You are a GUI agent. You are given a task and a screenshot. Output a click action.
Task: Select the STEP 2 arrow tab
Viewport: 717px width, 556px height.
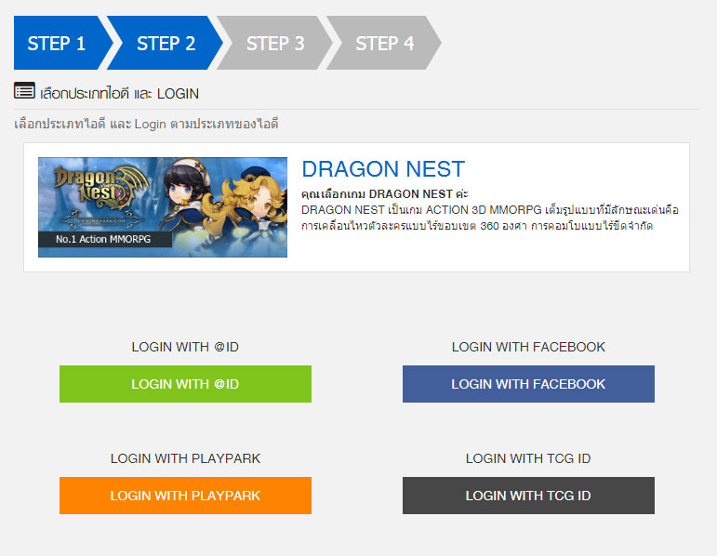(x=166, y=43)
